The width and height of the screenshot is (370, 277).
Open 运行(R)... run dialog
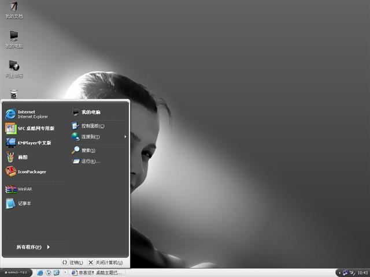coord(99,161)
